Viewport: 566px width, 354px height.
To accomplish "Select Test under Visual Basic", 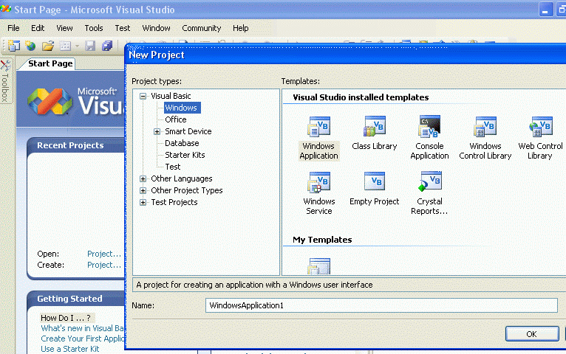I will [x=173, y=167].
